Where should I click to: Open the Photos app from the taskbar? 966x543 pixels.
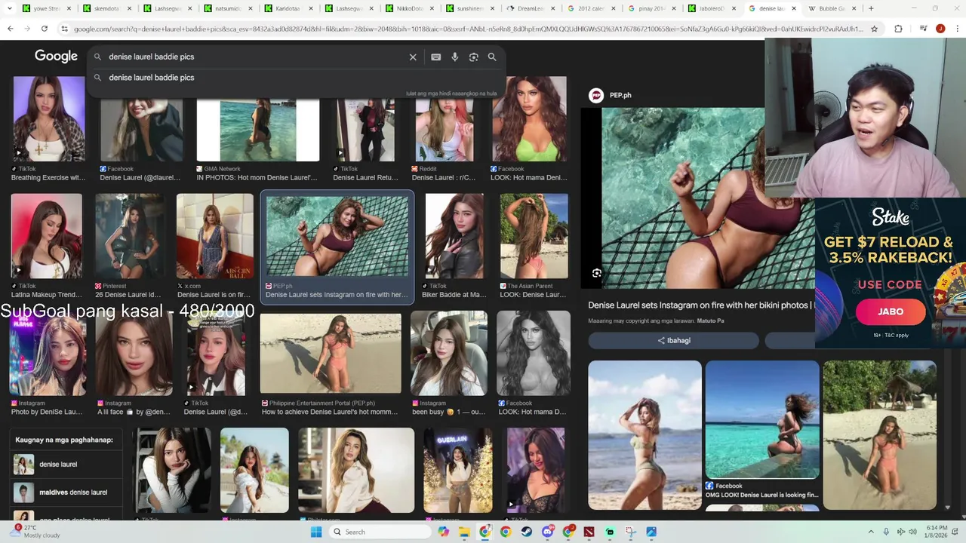click(651, 532)
